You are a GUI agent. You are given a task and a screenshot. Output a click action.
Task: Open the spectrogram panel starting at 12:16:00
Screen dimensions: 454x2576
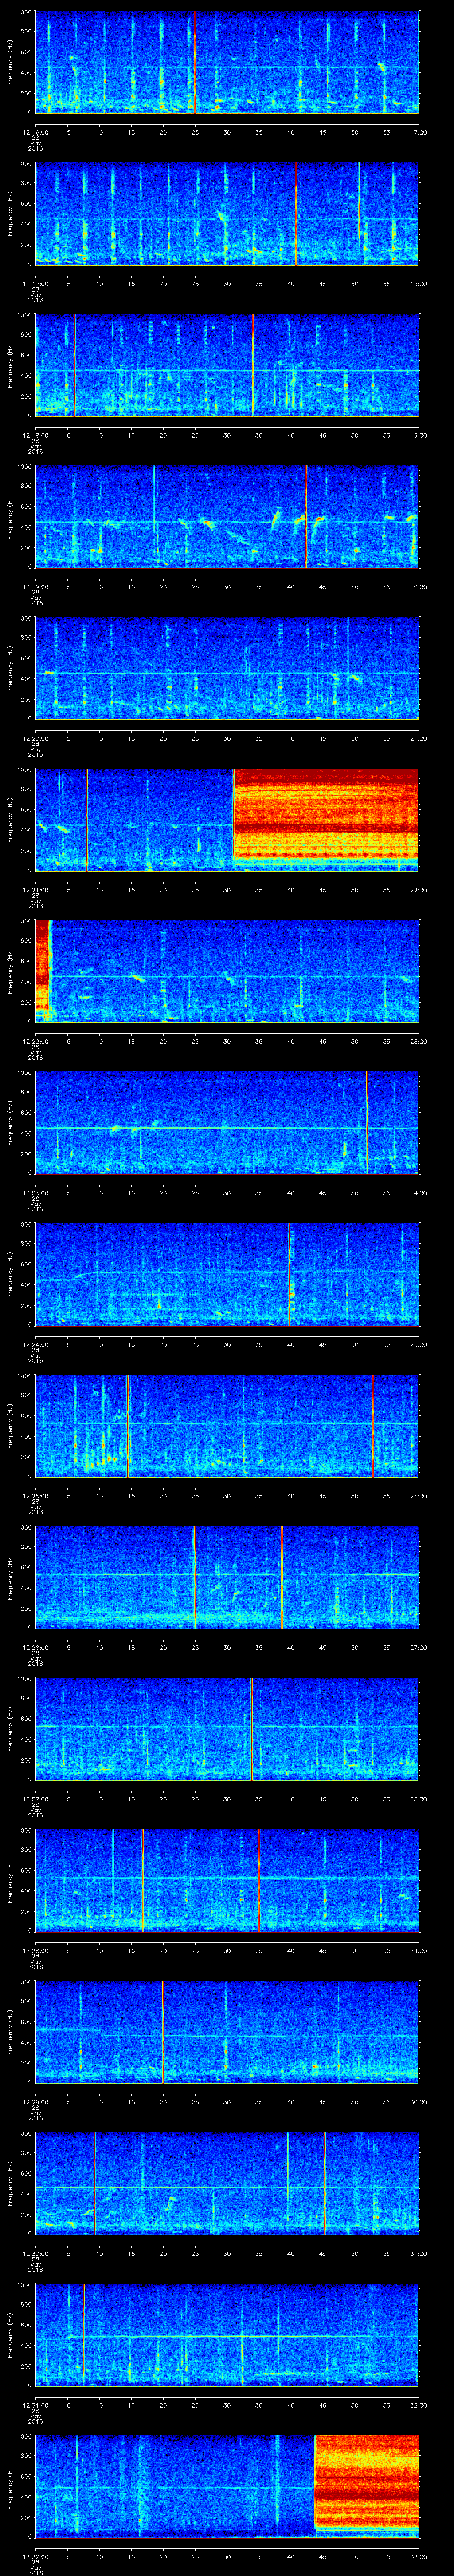[227, 62]
